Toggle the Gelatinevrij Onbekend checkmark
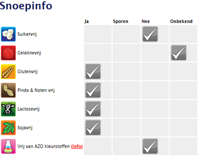 point(179,53)
